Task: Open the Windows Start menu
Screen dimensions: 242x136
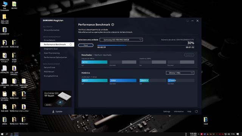Action: coord(2,134)
